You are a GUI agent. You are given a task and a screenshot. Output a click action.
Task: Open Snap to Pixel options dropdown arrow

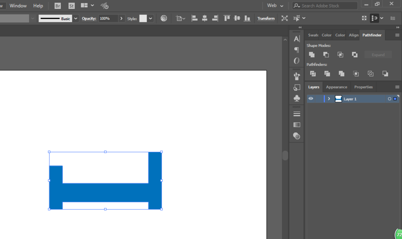[x=382, y=18]
